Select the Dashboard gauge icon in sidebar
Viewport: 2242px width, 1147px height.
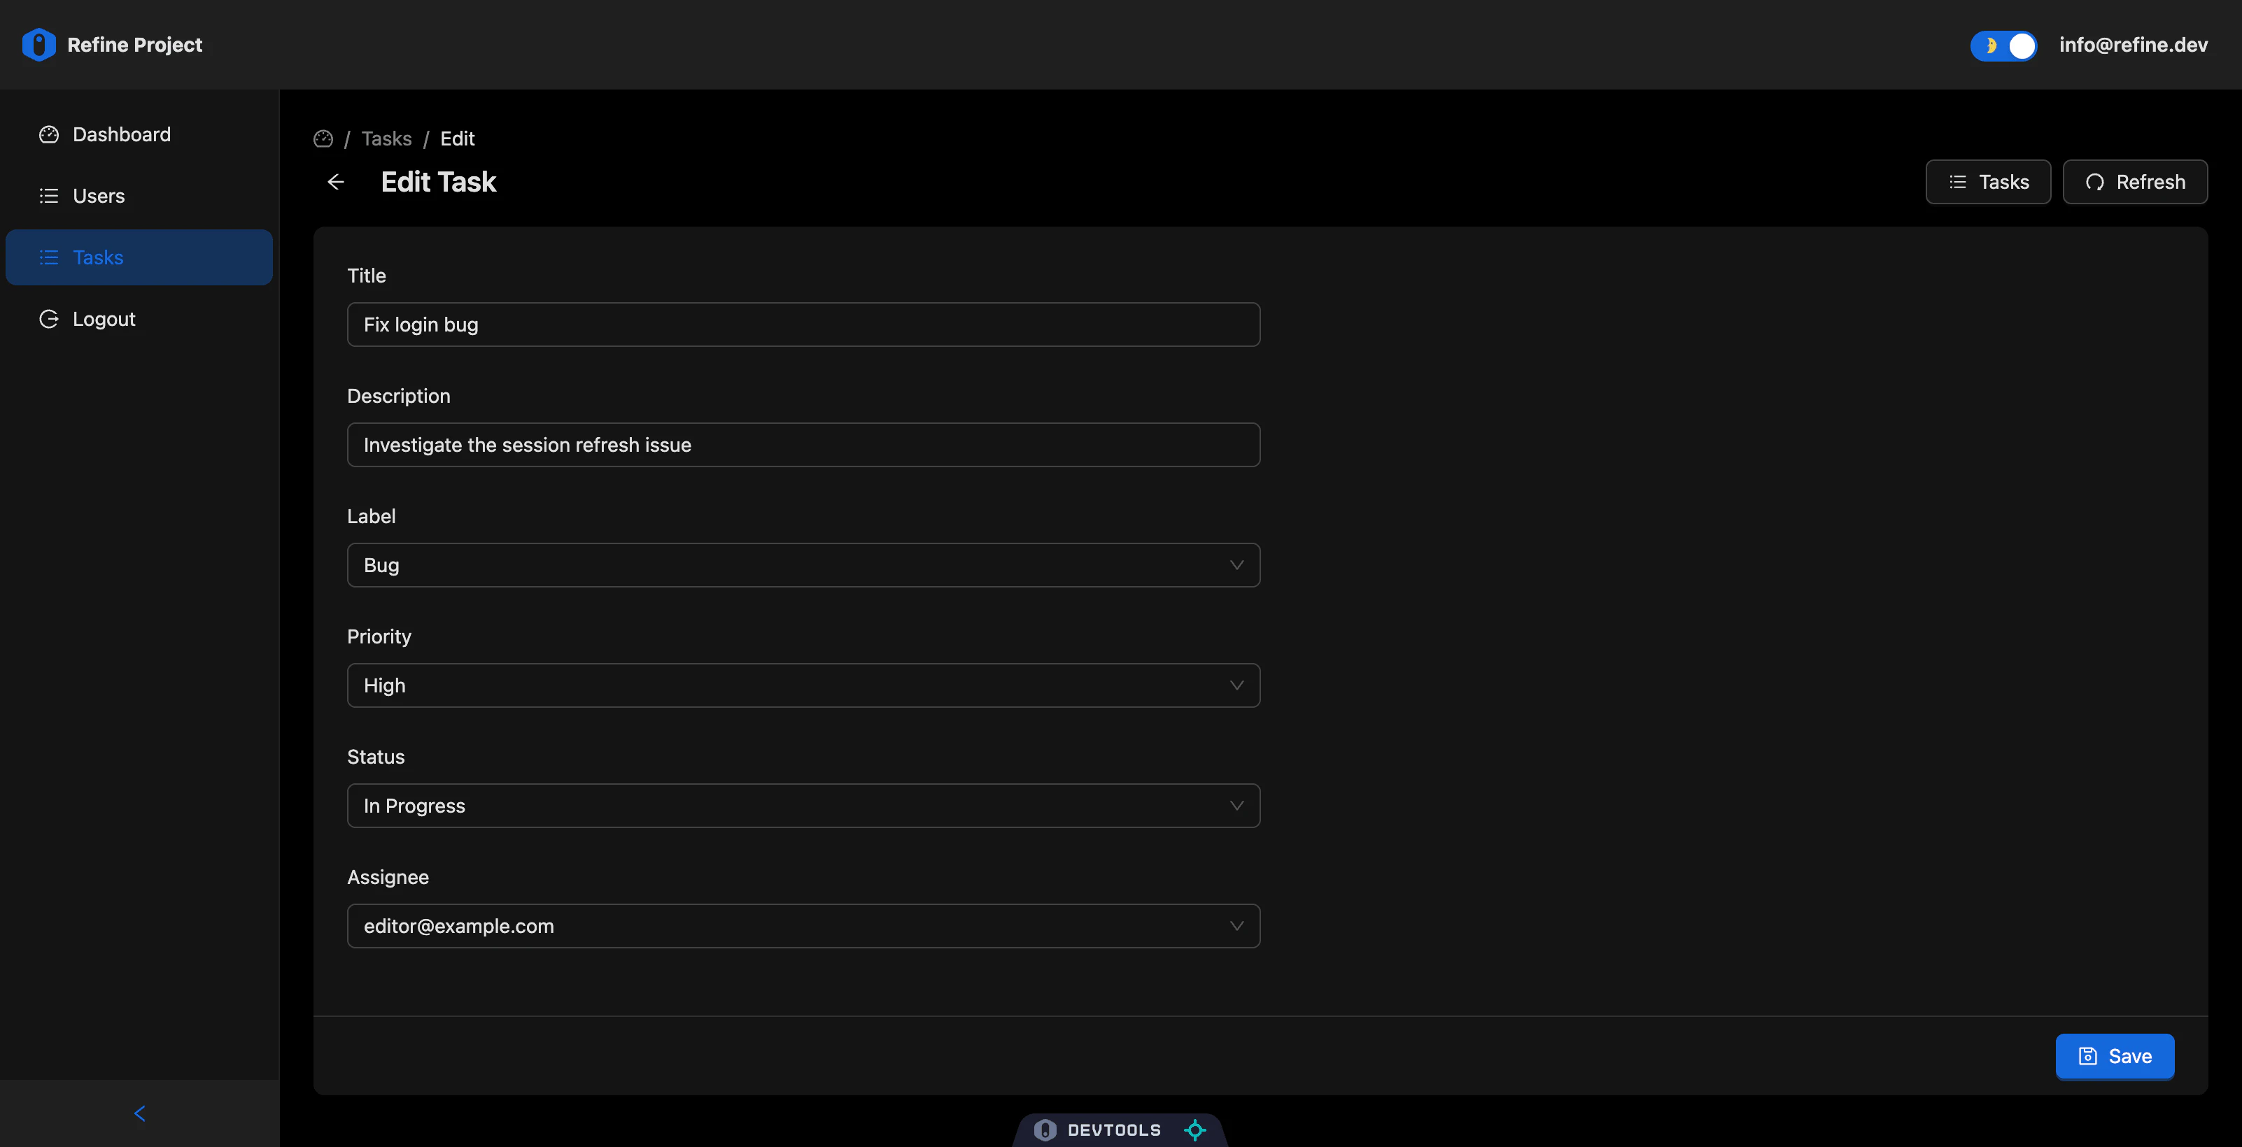[x=49, y=135]
